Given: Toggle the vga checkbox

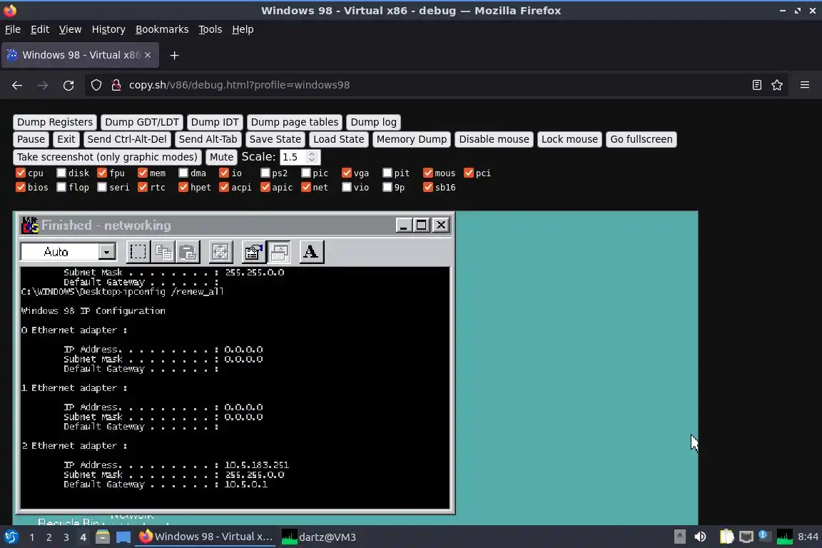Looking at the screenshot, I should pos(347,173).
